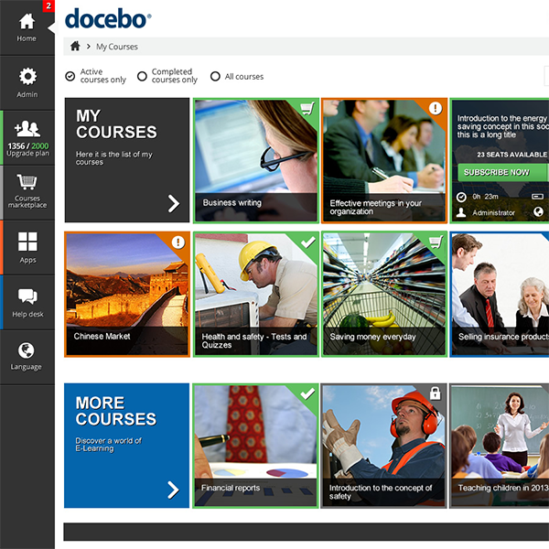Click the breadcrumb home icon
The width and height of the screenshot is (549, 549).
(x=75, y=47)
